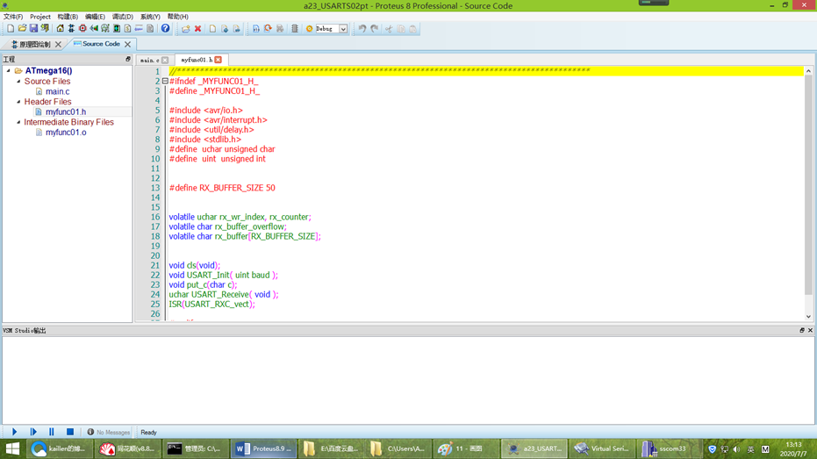Click the Step simulation button
817x459 pixels.
32,432
